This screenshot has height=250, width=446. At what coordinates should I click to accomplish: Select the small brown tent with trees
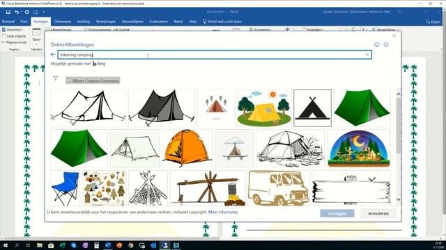coord(216,108)
